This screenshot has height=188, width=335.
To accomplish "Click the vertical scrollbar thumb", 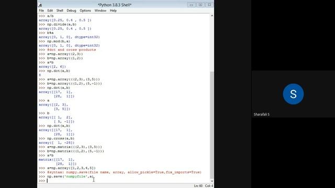I will point(211,125).
